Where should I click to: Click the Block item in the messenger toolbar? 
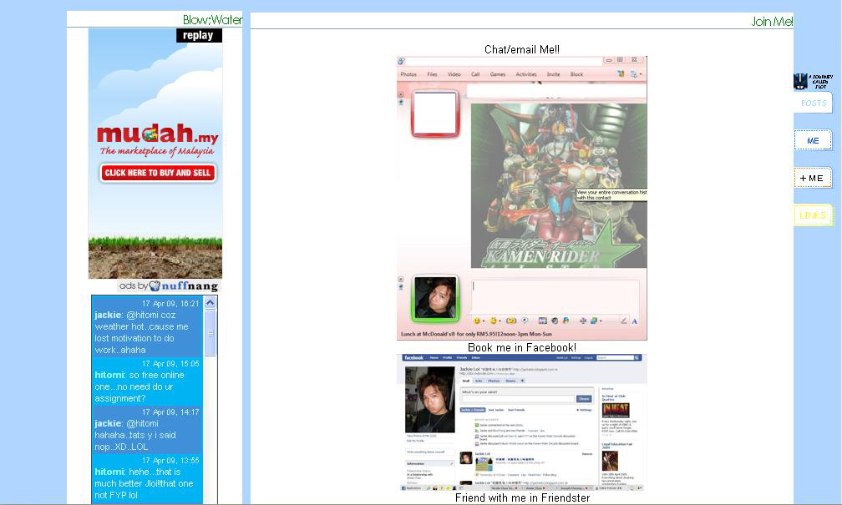coord(576,74)
